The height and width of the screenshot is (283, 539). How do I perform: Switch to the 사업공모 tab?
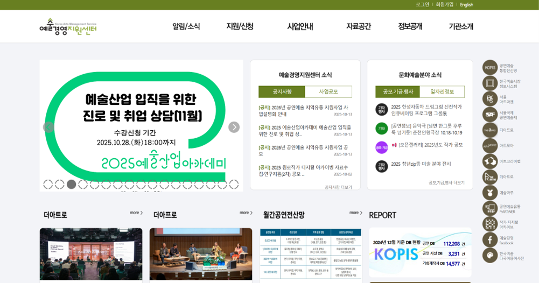(328, 92)
